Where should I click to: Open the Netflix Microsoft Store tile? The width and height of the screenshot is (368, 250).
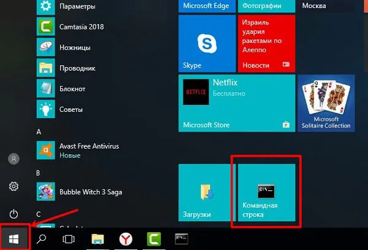[237, 103]
